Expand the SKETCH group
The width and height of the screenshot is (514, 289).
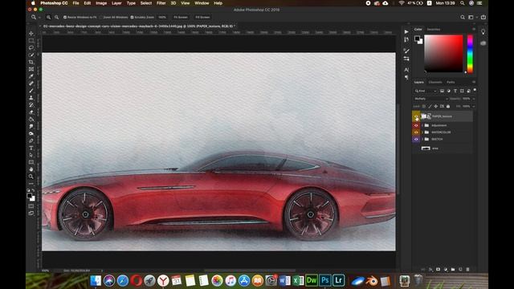(x=422, y=139)
